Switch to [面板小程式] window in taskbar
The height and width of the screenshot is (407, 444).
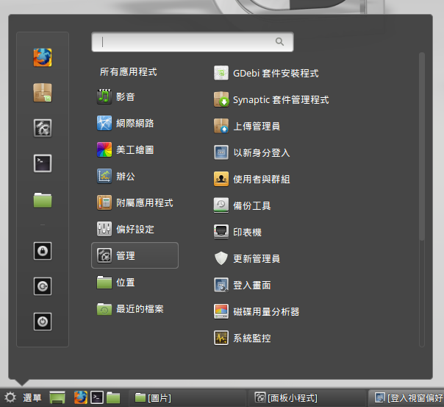click(307, 398)
